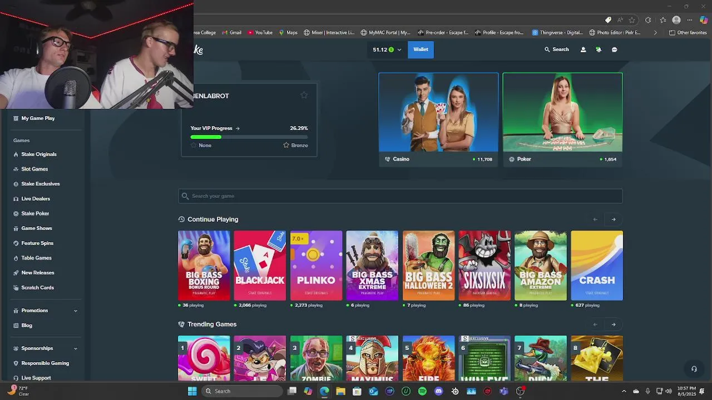
Task: Click the Slot Games sidebar icon
Action: [x=16, y=169]
